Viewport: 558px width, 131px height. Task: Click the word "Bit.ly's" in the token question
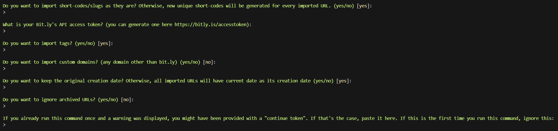(x=46, y=25)
